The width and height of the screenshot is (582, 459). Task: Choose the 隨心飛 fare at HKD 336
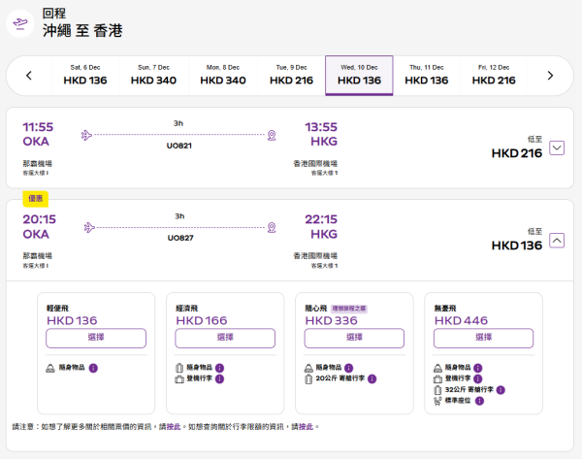(x=354, y=338)
